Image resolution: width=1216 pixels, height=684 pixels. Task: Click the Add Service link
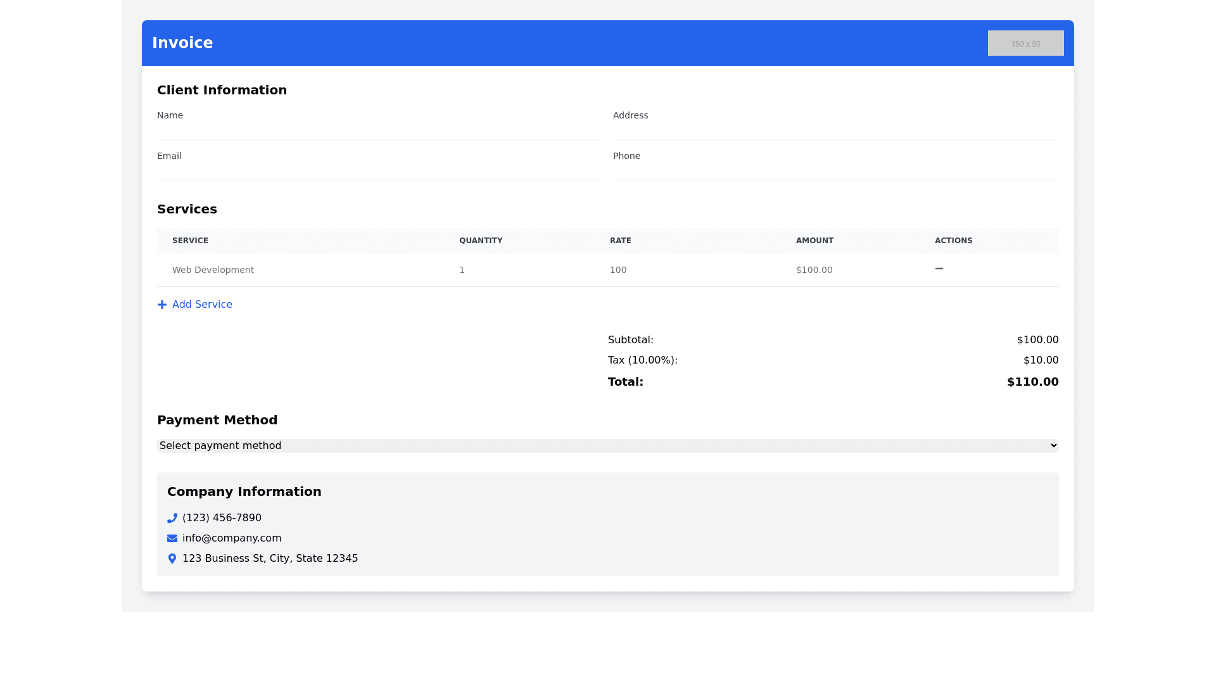coord(202,305)
